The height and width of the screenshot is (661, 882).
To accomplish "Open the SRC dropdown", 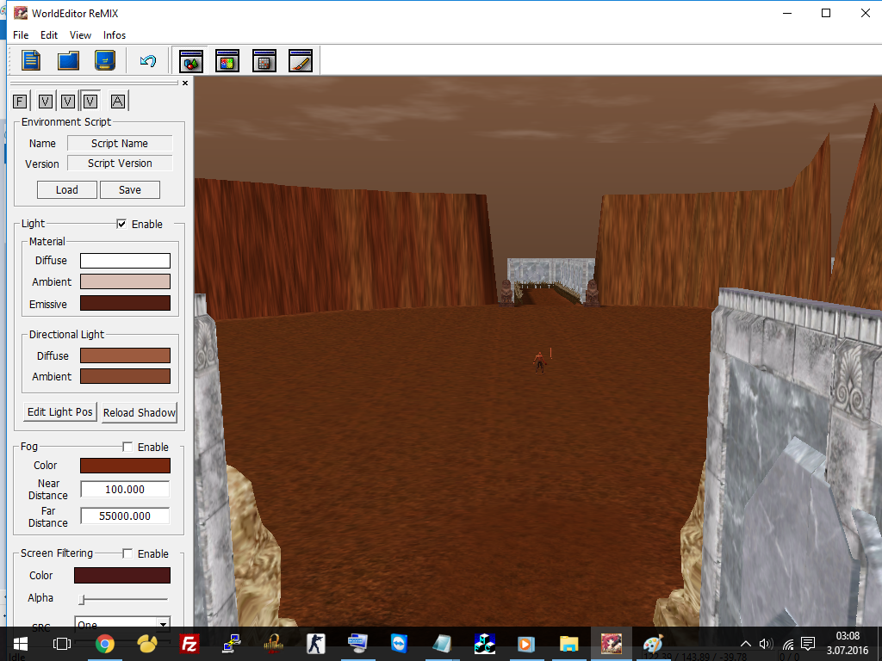I will coord(163,625).
